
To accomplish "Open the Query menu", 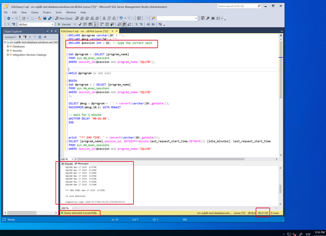I will [x=35, y=12].
